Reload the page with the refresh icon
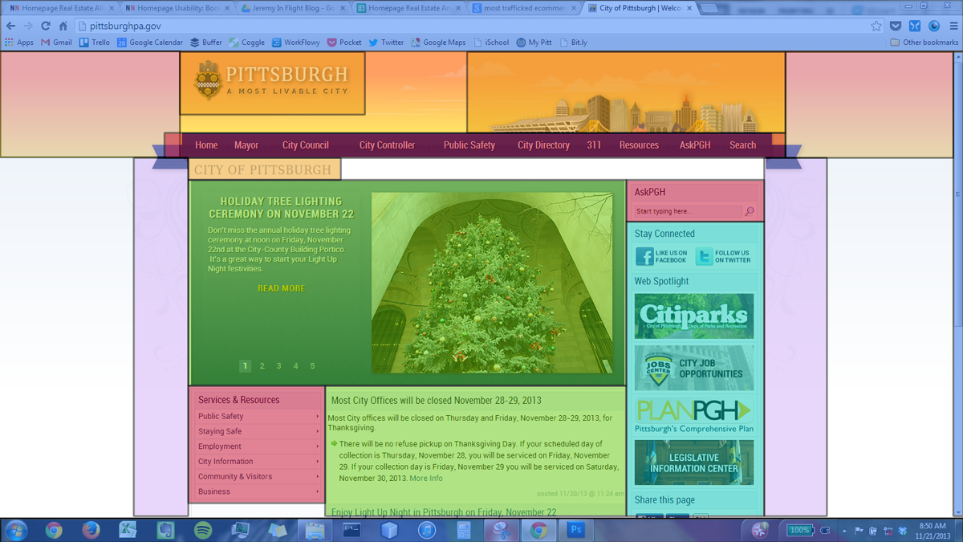Screen dimensions: 963x542 pos(46,26)
